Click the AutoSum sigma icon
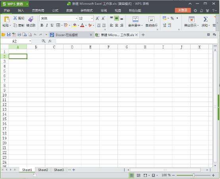Image resolution: width=220 pixels, height=179 pixels. pos(205,19)
